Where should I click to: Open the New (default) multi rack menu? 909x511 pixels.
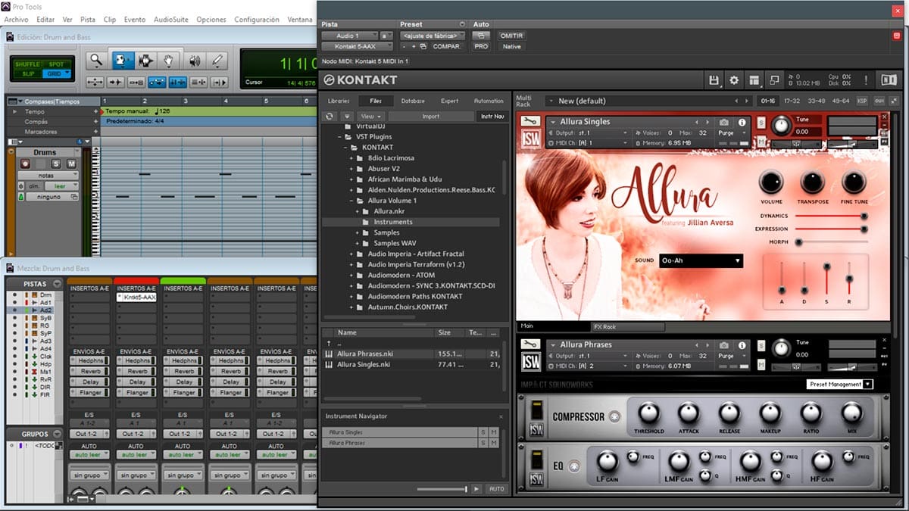coord(649,101)
